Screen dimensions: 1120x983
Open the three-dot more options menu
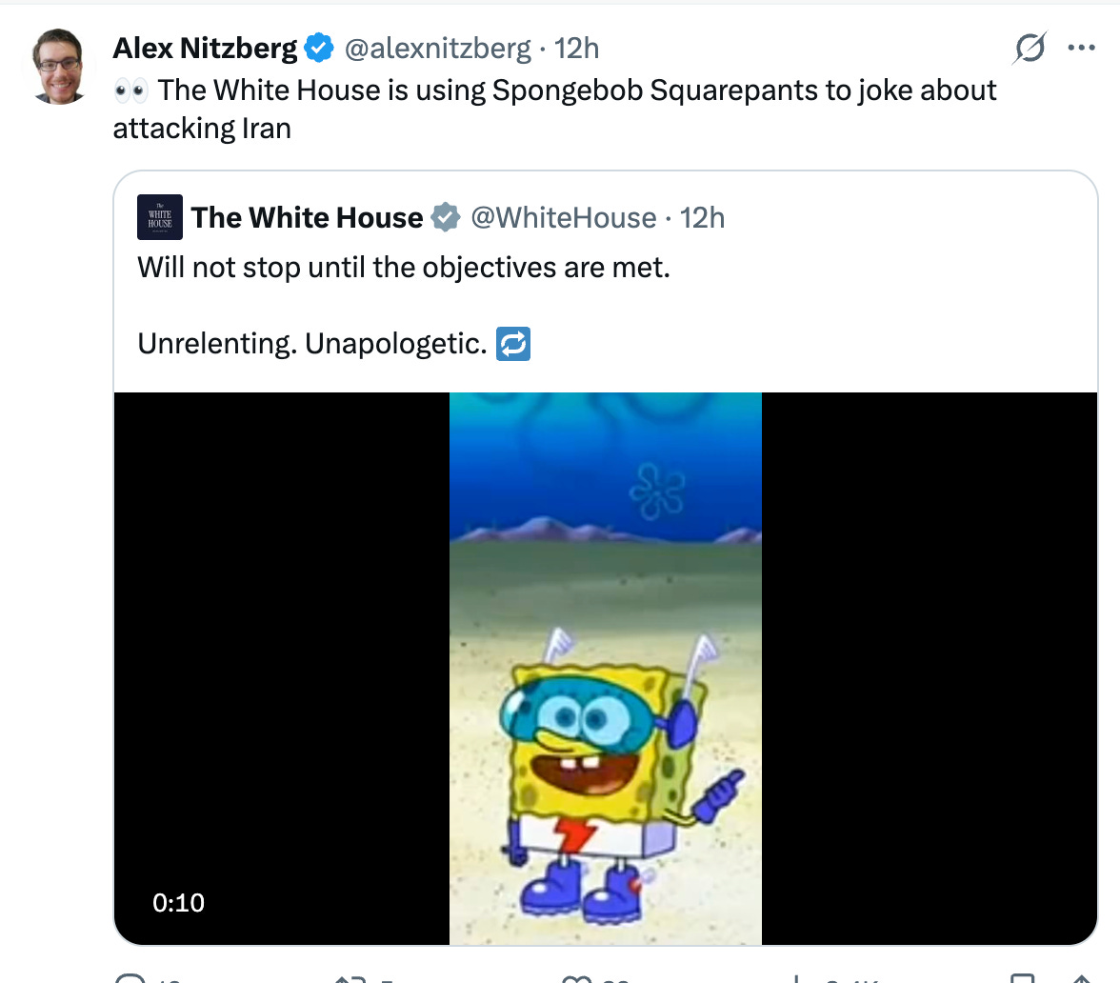[x=1081, y=48]
